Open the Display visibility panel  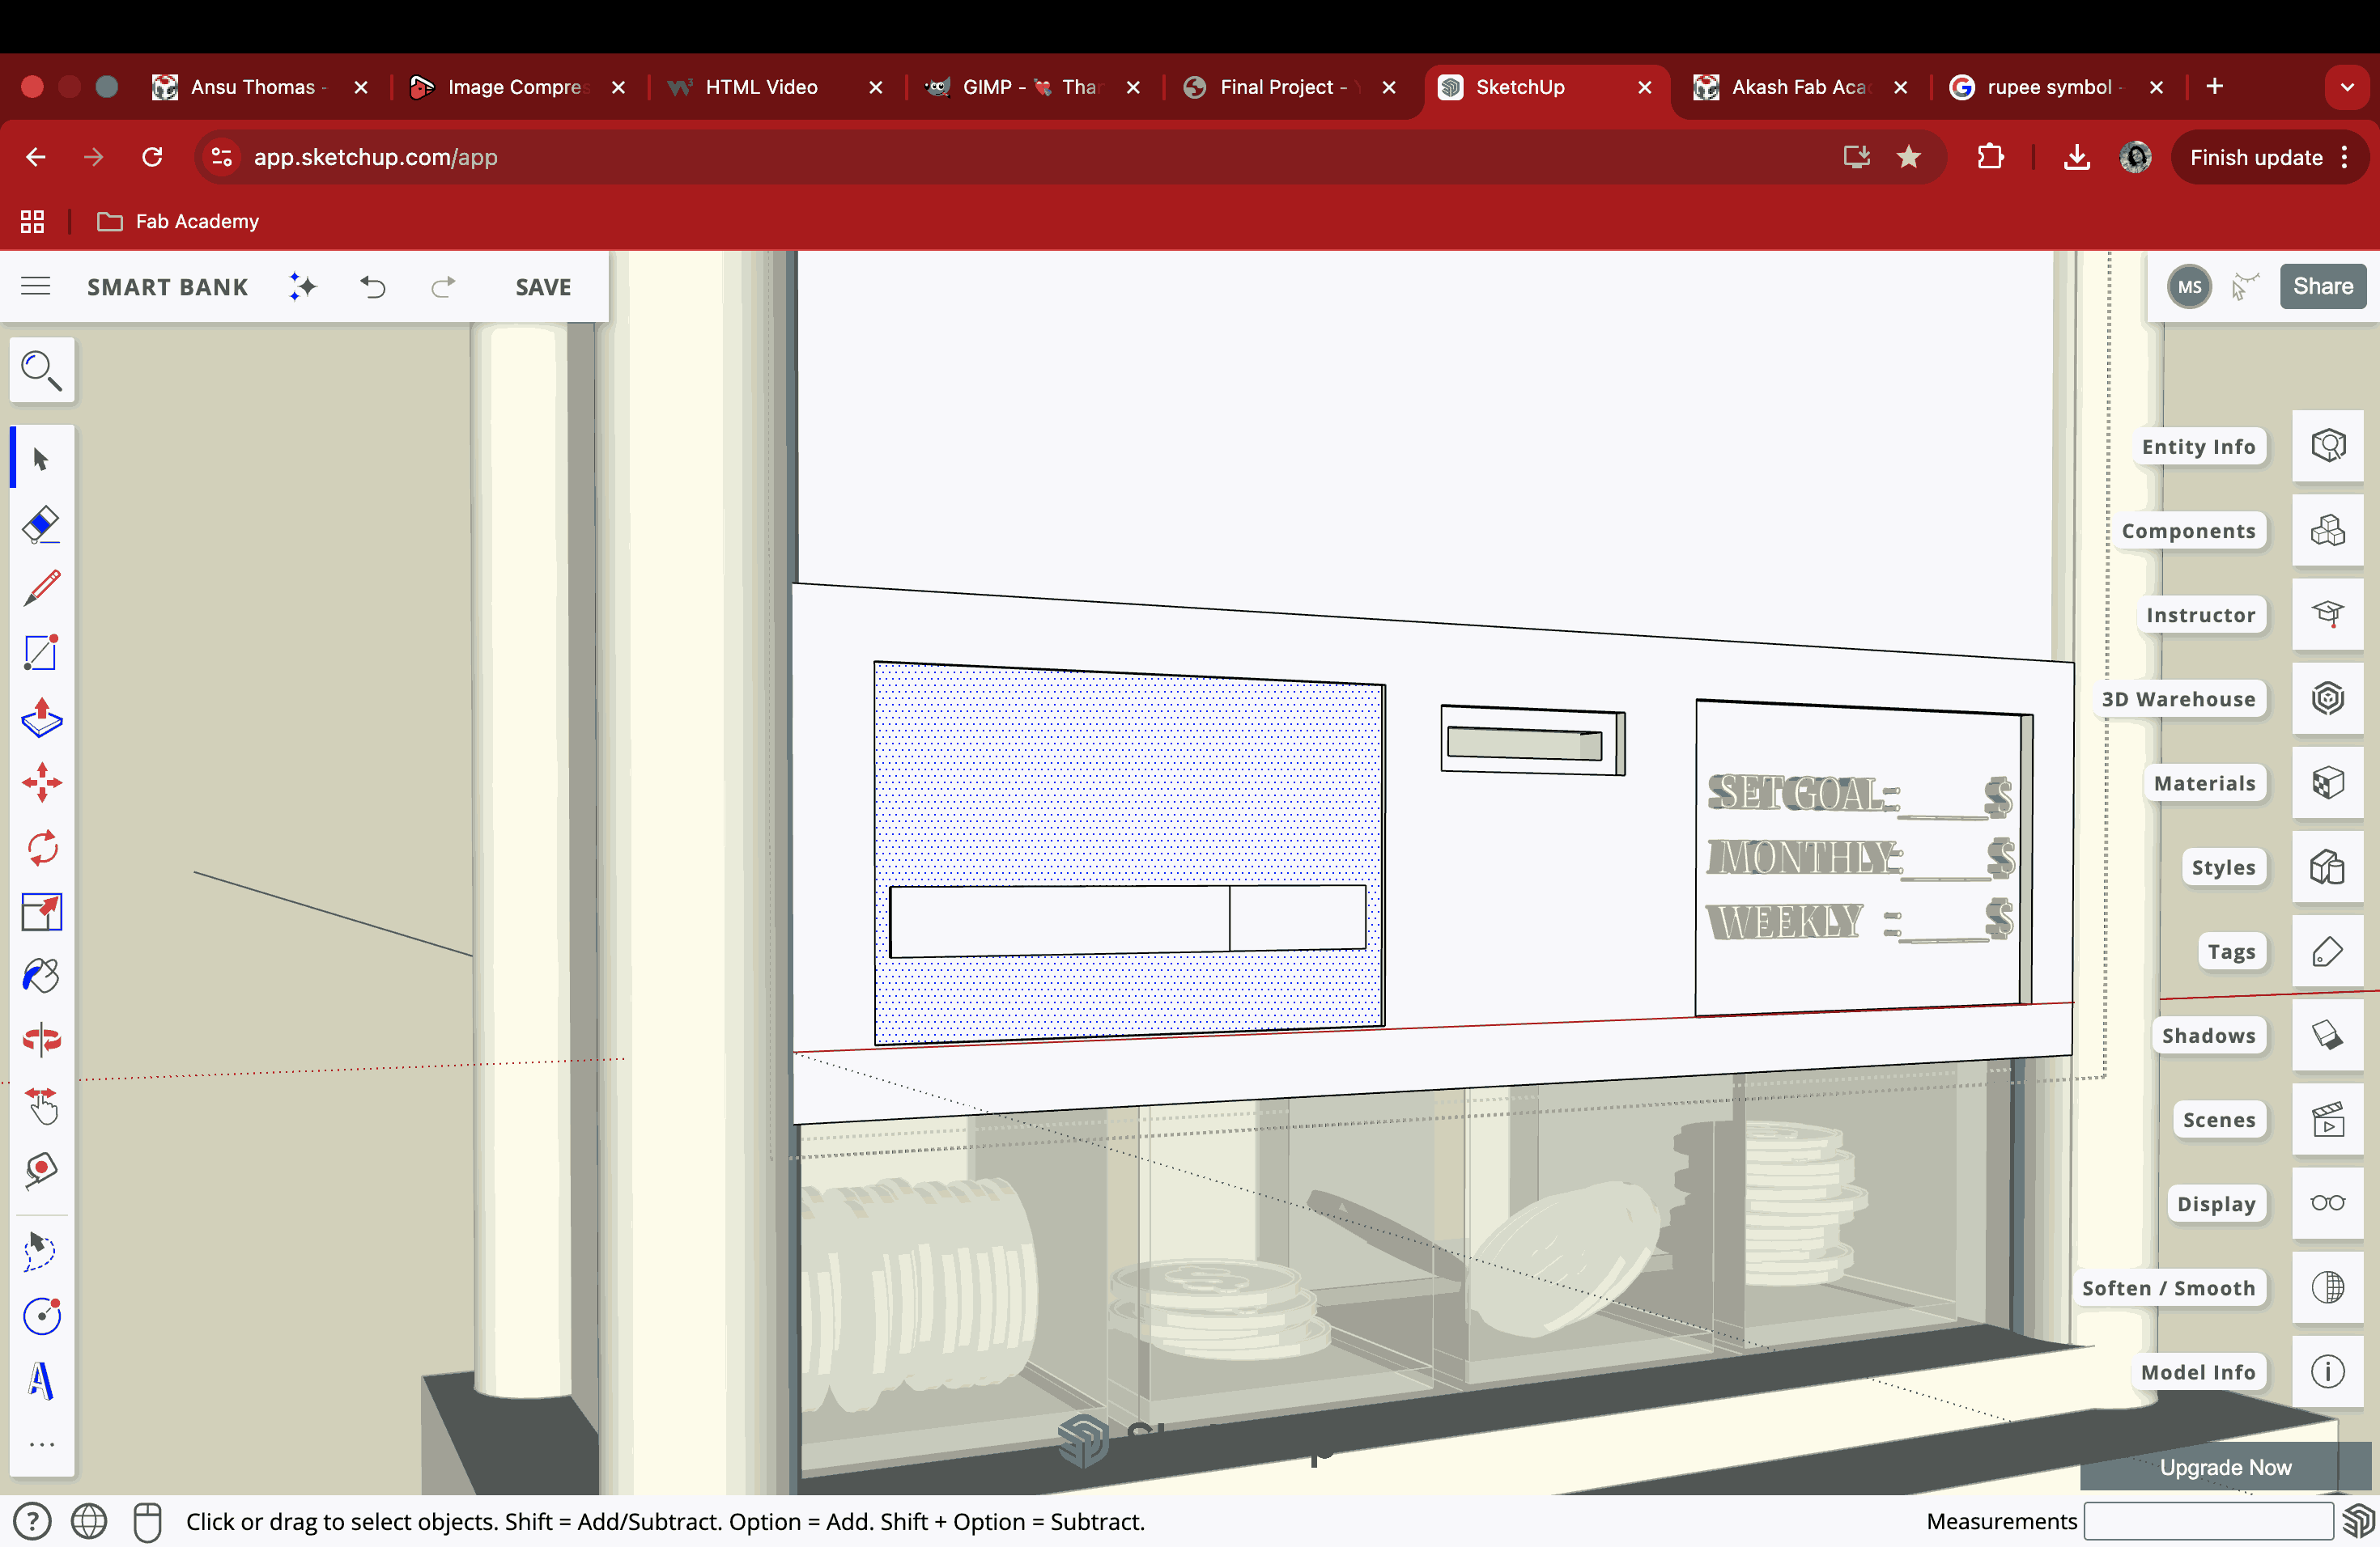pyautogui.click(x=2327, y=1203)
